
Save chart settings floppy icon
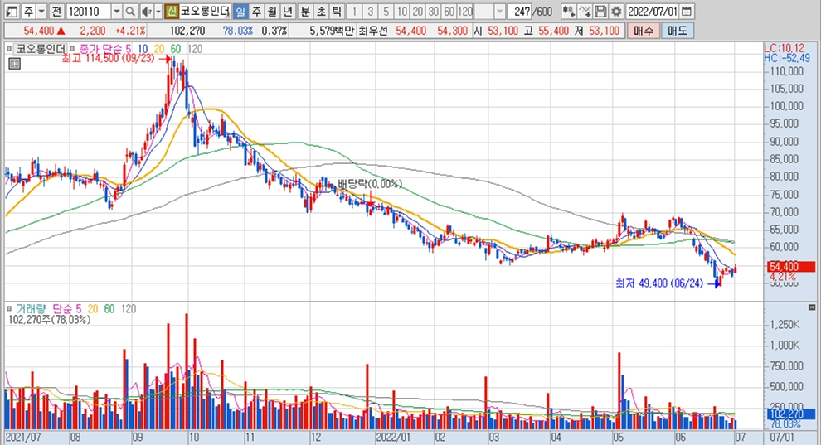tap(601, 11)
